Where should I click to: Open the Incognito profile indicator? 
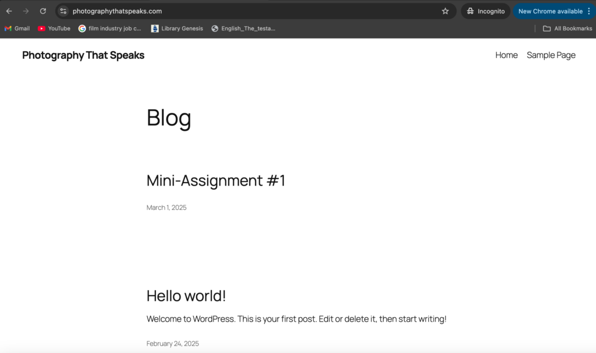tap(486, 11)
